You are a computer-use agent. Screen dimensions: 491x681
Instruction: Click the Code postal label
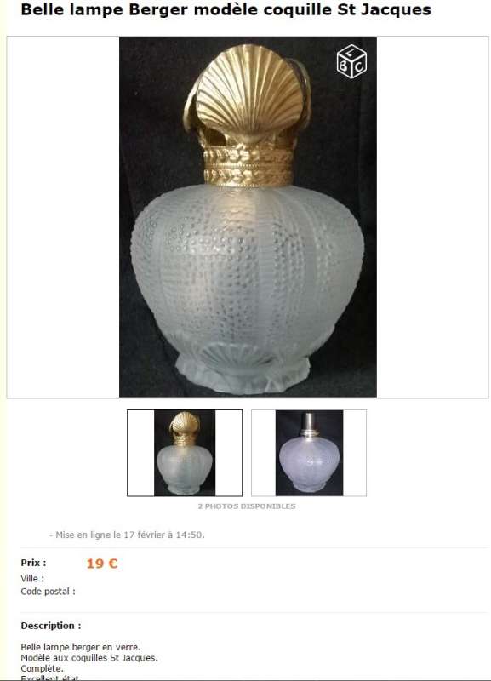tap(48, 592)
